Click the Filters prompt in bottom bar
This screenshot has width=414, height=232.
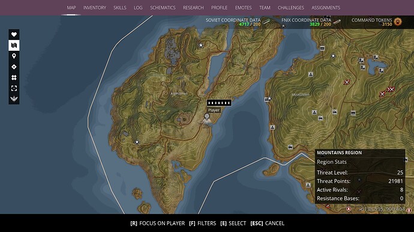pyautogui.click(x=203, y=223)
